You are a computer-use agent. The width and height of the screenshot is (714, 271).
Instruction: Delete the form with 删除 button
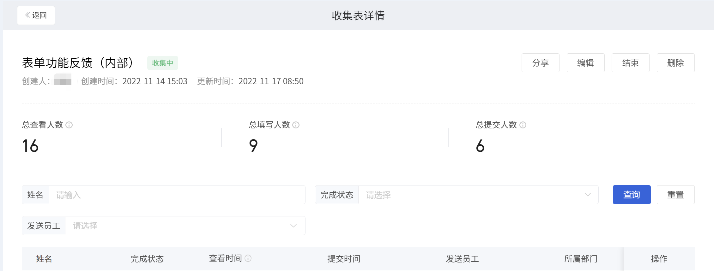click(676, 63)
